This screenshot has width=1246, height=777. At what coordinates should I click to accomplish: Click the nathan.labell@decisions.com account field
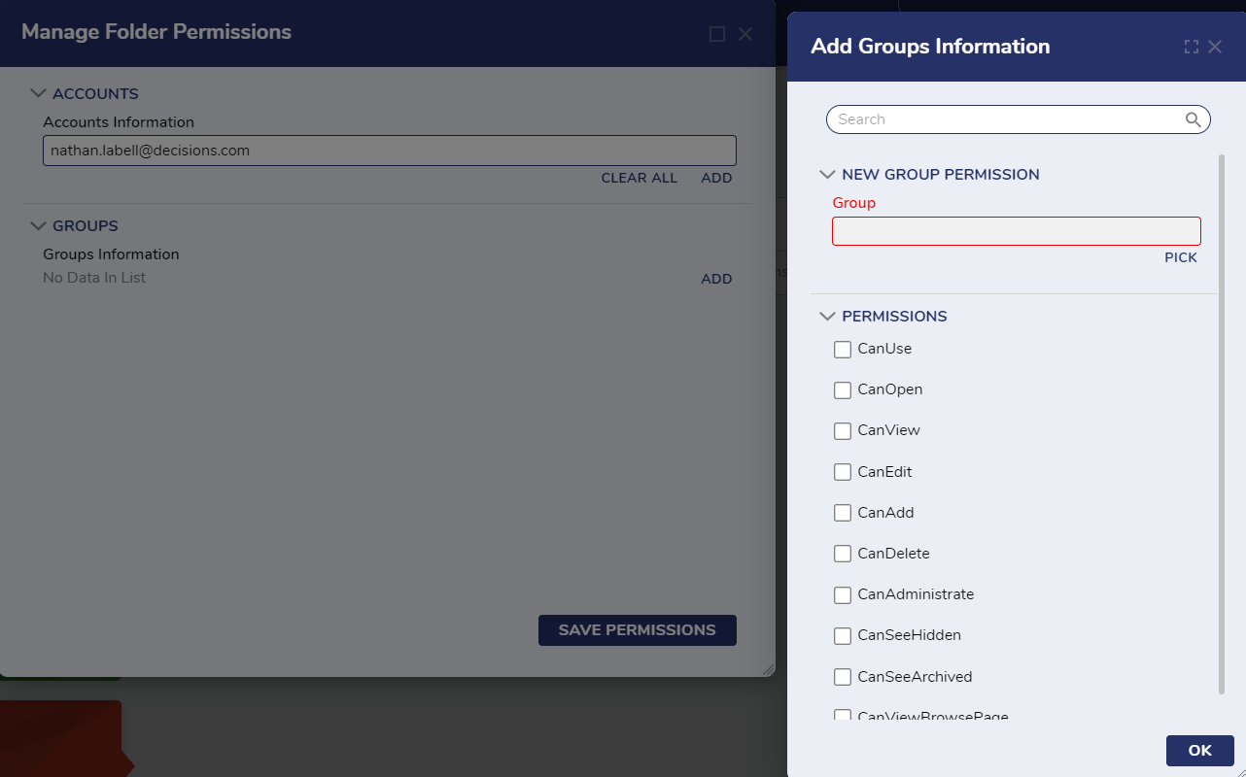(390, 151)
